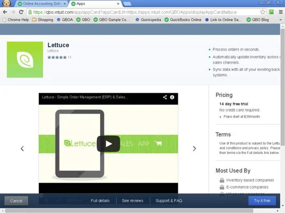Share the Lettuce video via share icon
Image resolution: width=285 pixels, height=213 pixels.
click(x=165, y=97)
